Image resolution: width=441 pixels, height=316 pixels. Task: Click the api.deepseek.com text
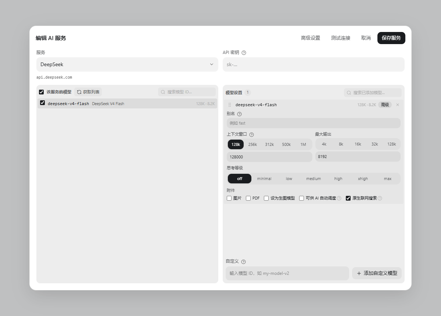pyautogui.click(x=54, y=77)
